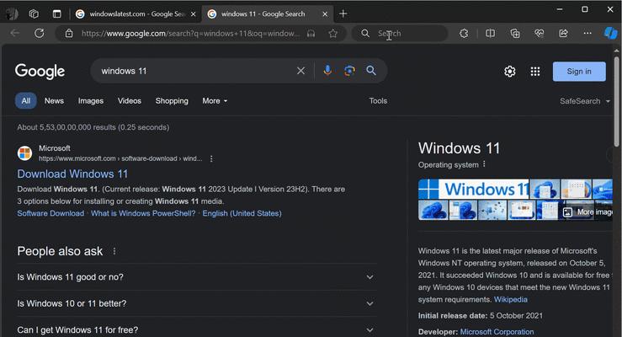
Task: Switch to News results
Action: click(54, 101)
